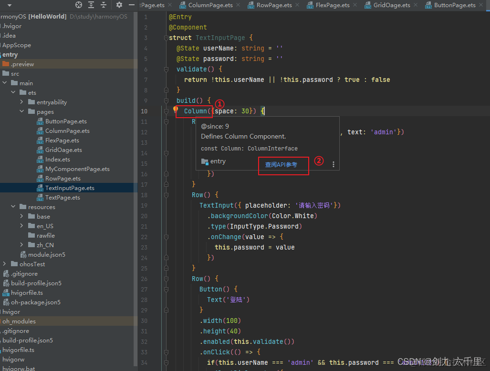Close the RowPage.ets tab
This screenshot has height=371, width=490.
point(297,5)
